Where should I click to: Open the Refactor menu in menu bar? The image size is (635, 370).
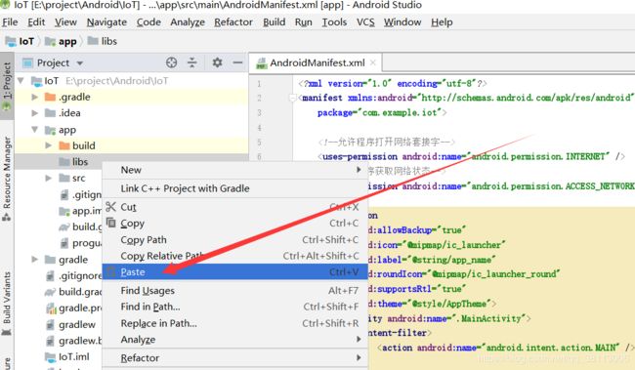click(x=233, y=22)
